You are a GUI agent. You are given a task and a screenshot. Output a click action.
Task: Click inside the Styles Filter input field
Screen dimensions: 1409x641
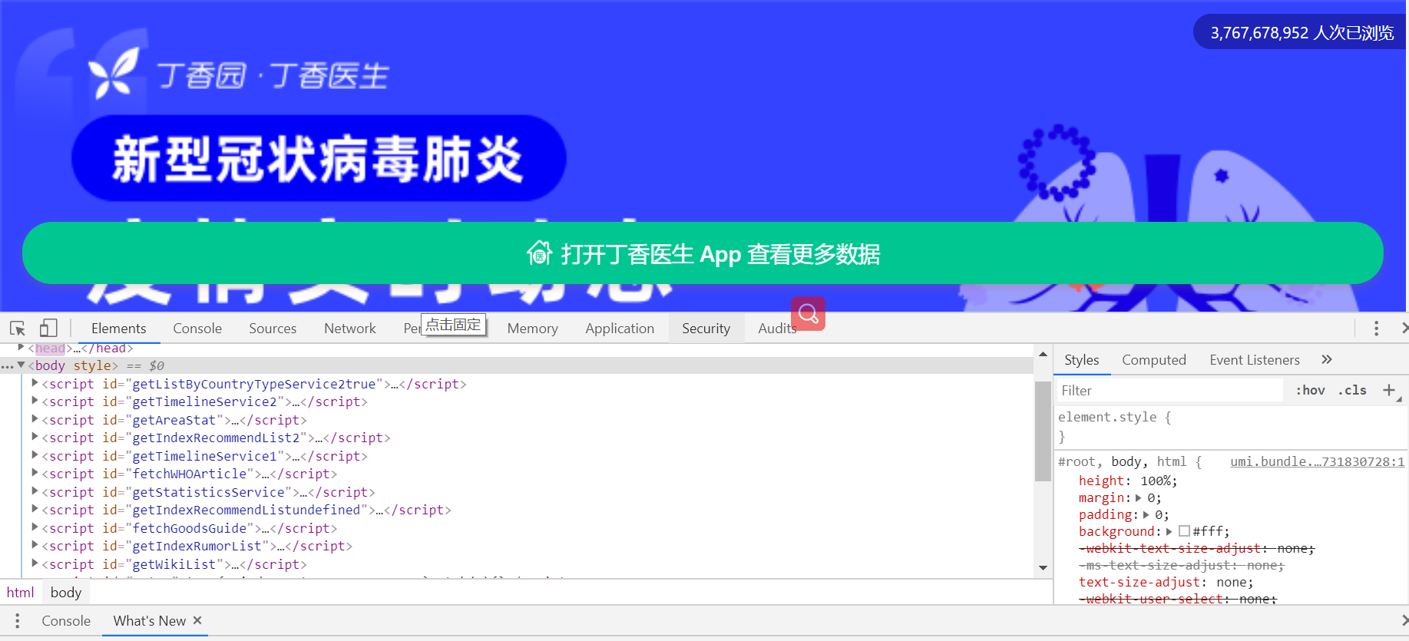point(1169,391)
